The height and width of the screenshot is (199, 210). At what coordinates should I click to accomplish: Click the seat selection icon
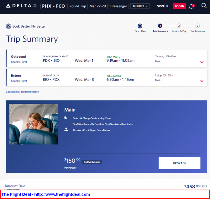(x=66, y=118)
